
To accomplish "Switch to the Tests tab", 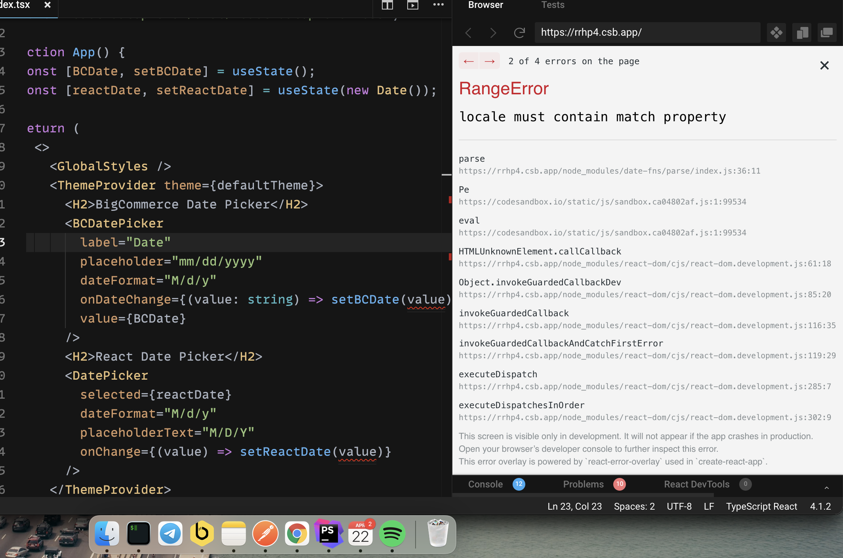I will (552, 5).
